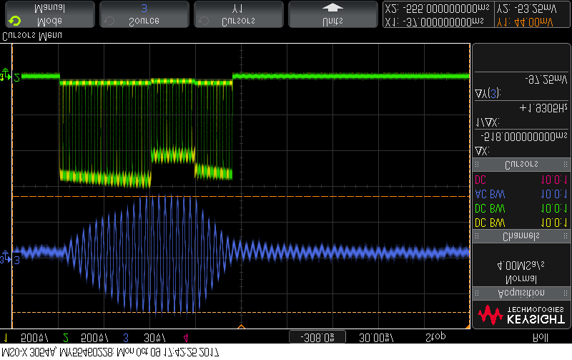Open the Source 3 softkey selector
572x360 pixels.
pos(144,14)
